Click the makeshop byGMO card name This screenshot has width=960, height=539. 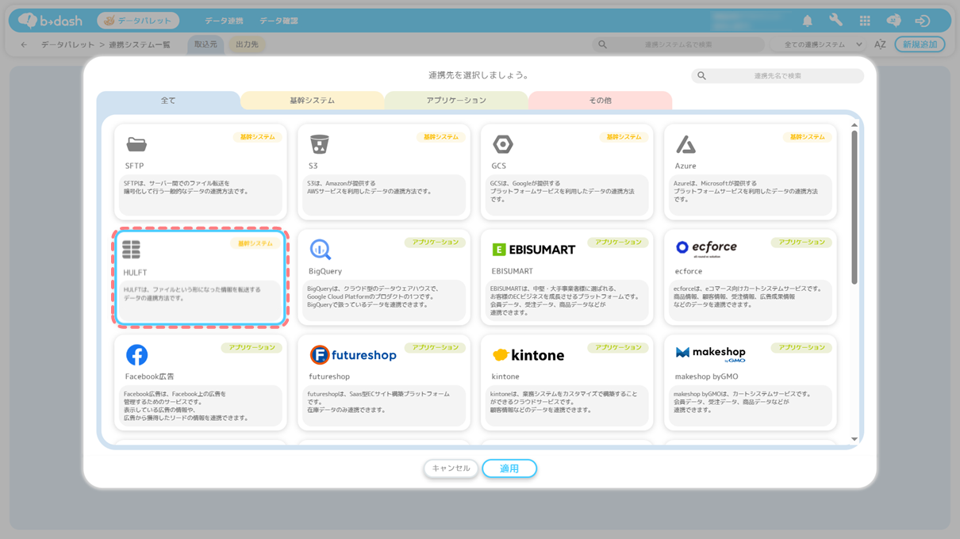[706, 377]
